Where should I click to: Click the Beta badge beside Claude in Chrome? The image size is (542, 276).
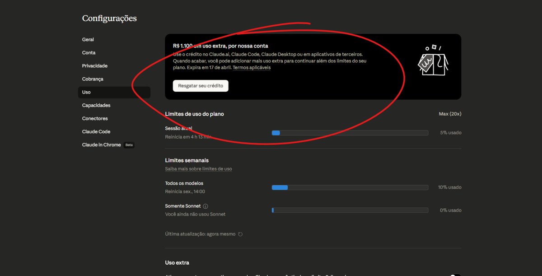(129, 145)
